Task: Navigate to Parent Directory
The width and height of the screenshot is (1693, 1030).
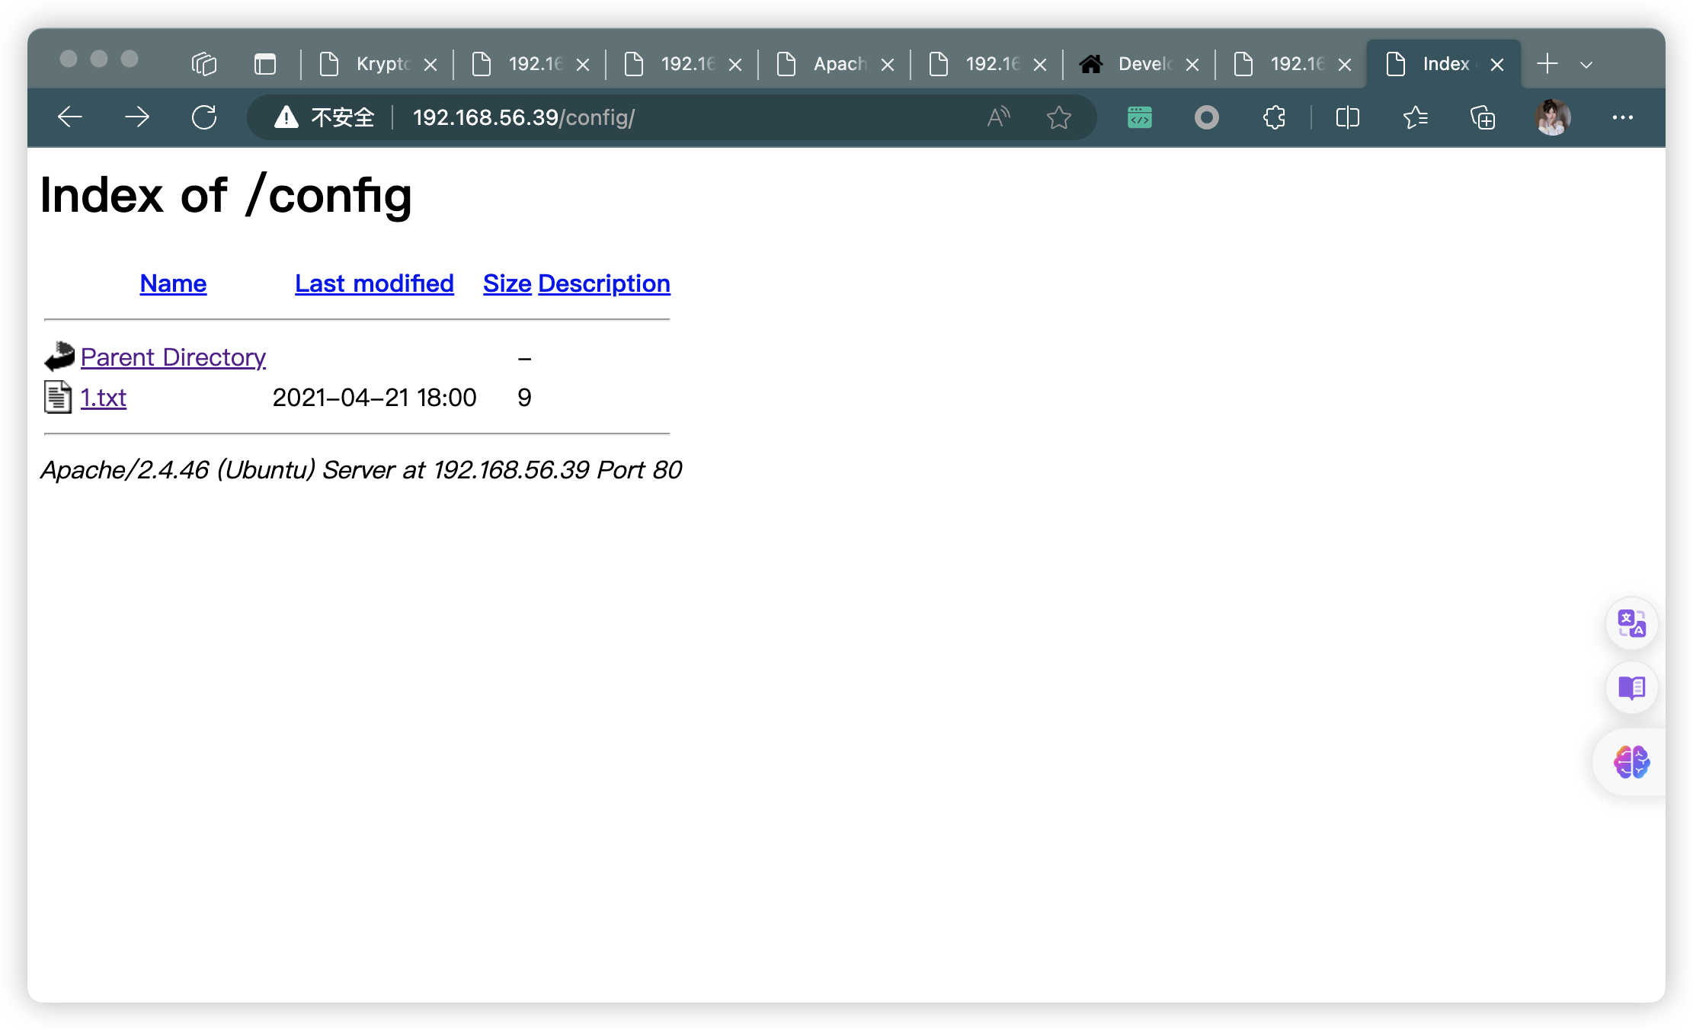Action: point(173,356)
